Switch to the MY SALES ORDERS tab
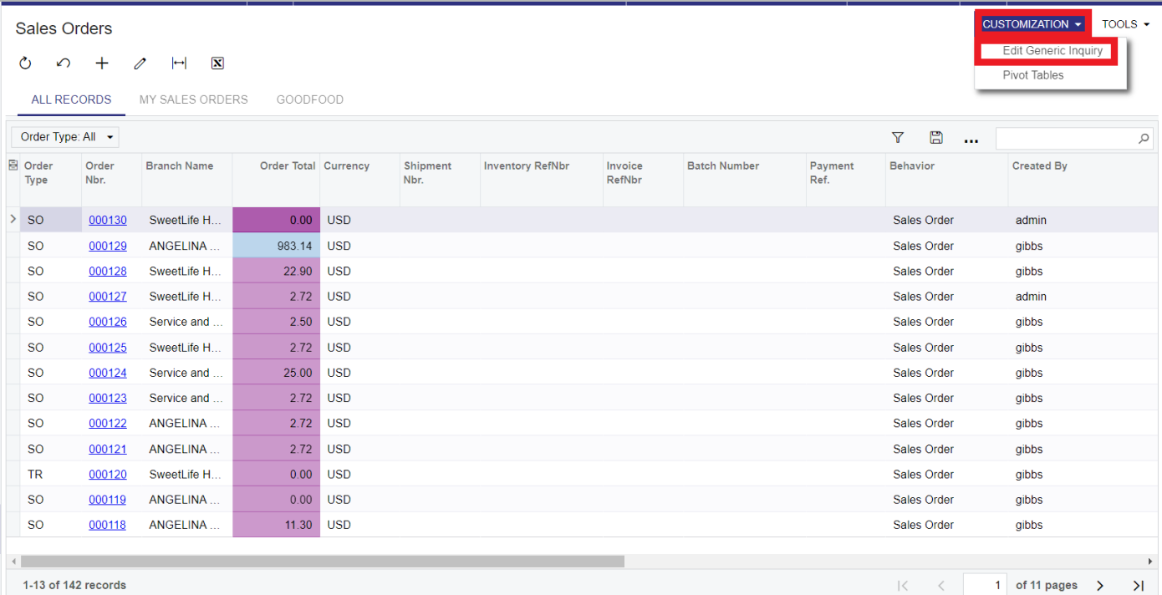 point(193,99)
